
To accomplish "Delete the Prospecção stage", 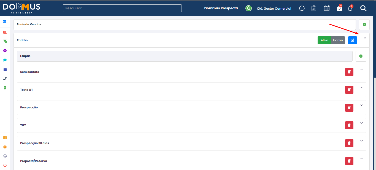I will (x=349, y=108).
